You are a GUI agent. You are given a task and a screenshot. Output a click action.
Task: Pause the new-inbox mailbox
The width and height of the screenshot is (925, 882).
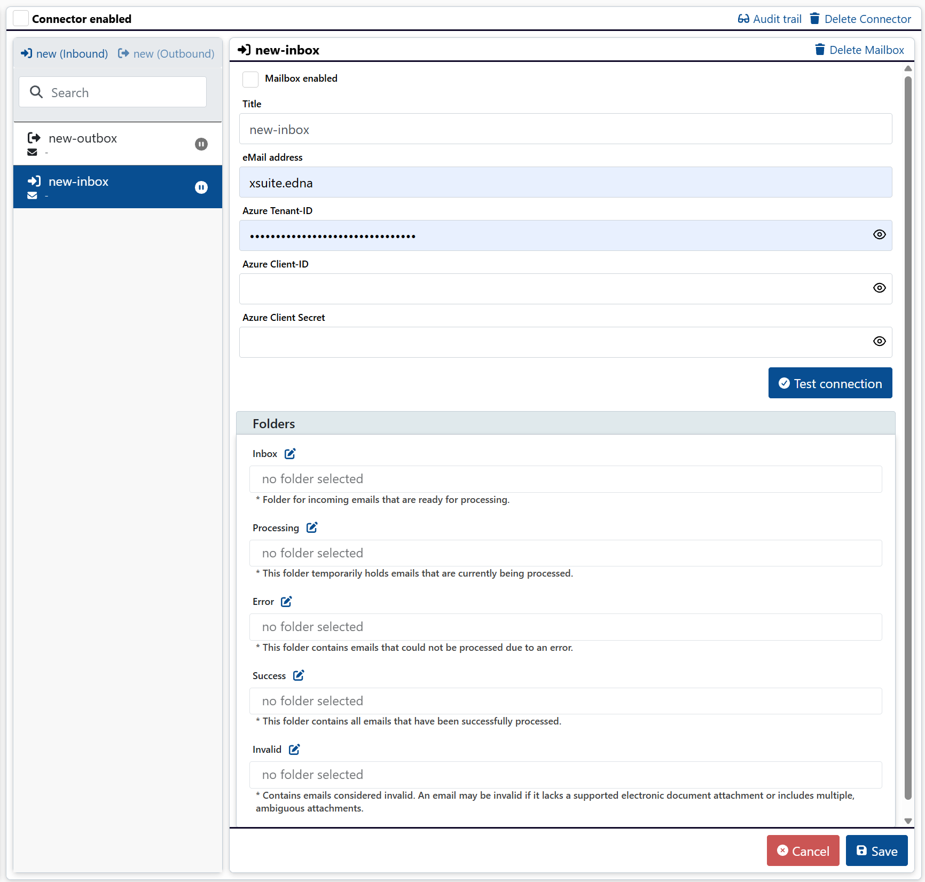tap(201, 187)
